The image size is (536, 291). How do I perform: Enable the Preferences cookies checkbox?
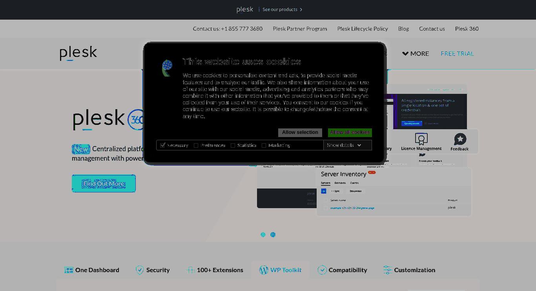[x=196, y=146]
